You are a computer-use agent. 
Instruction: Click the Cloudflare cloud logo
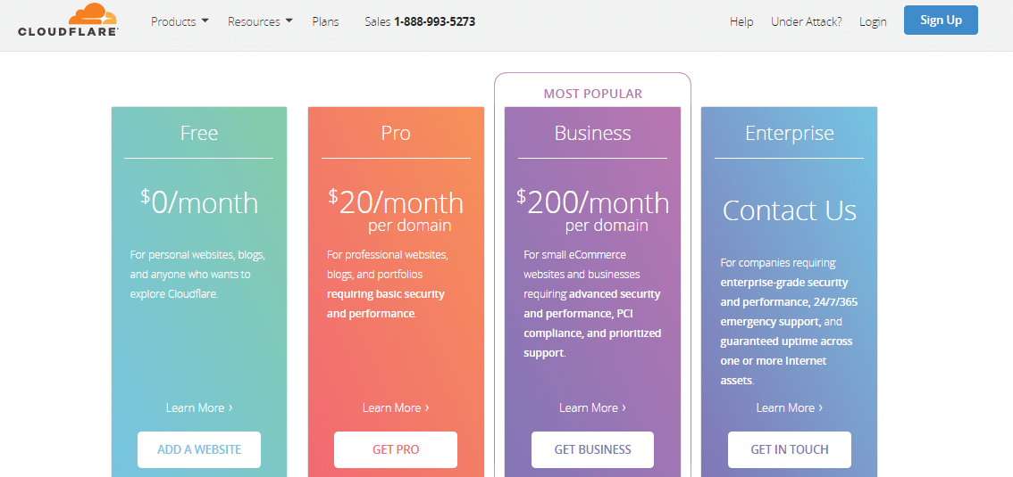[68, 20]
